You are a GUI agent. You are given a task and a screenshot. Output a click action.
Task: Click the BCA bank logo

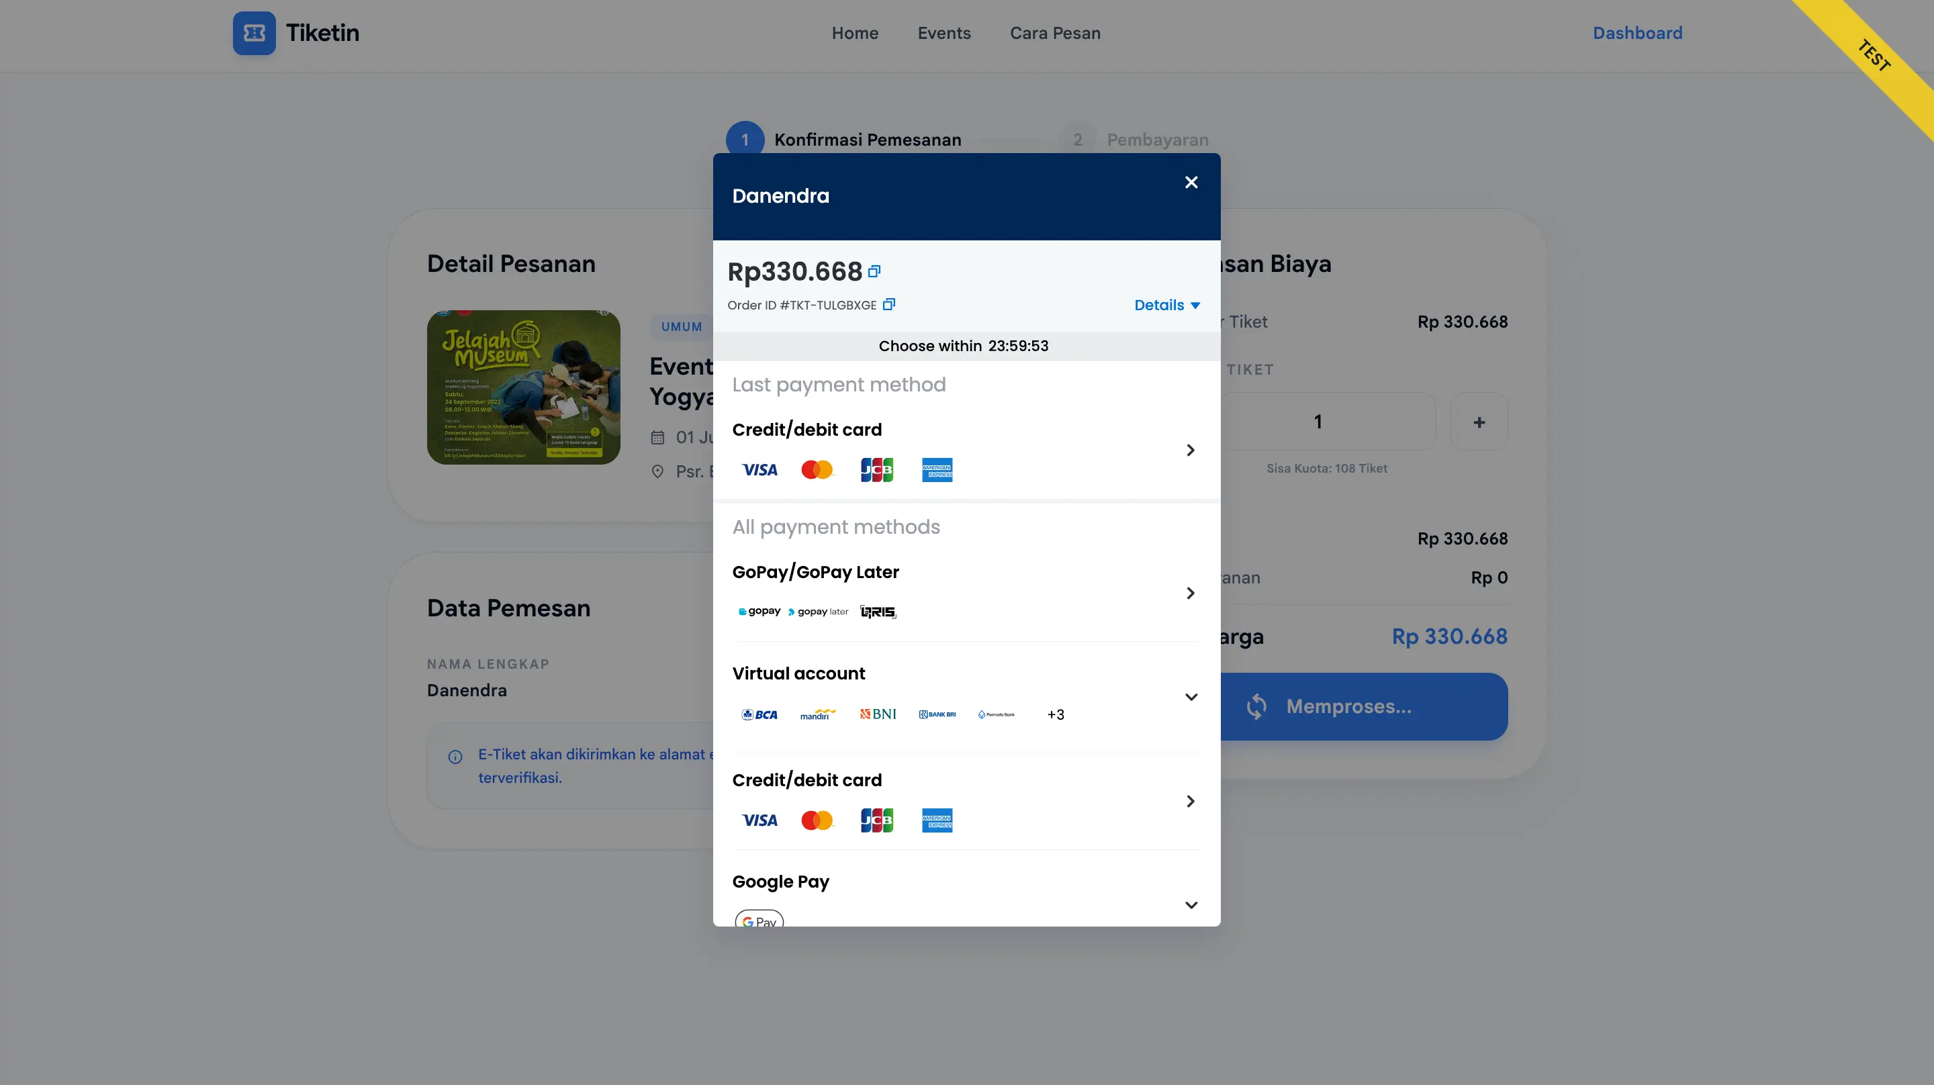pyautogui.click(x=759, y=715)
